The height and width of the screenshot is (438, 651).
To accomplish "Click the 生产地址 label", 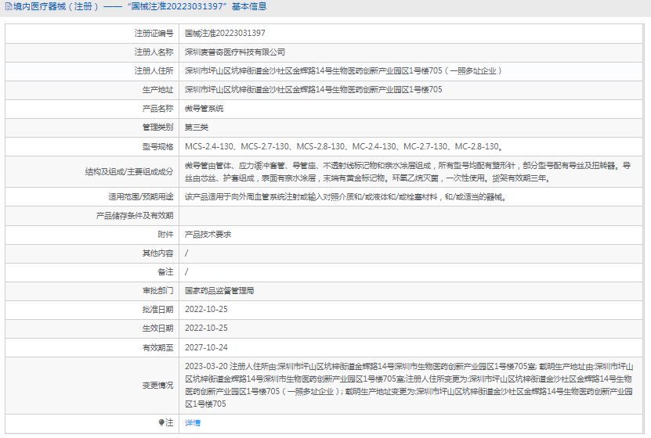I will [157, 89].
